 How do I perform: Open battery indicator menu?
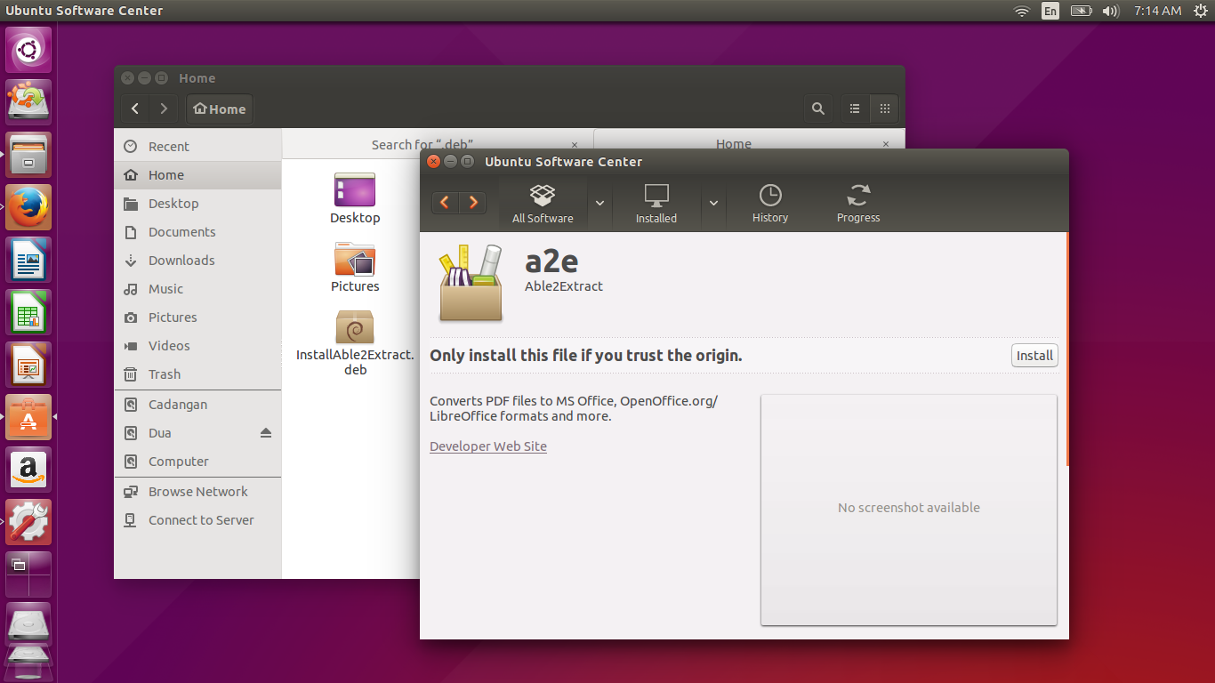[1081, 11]
